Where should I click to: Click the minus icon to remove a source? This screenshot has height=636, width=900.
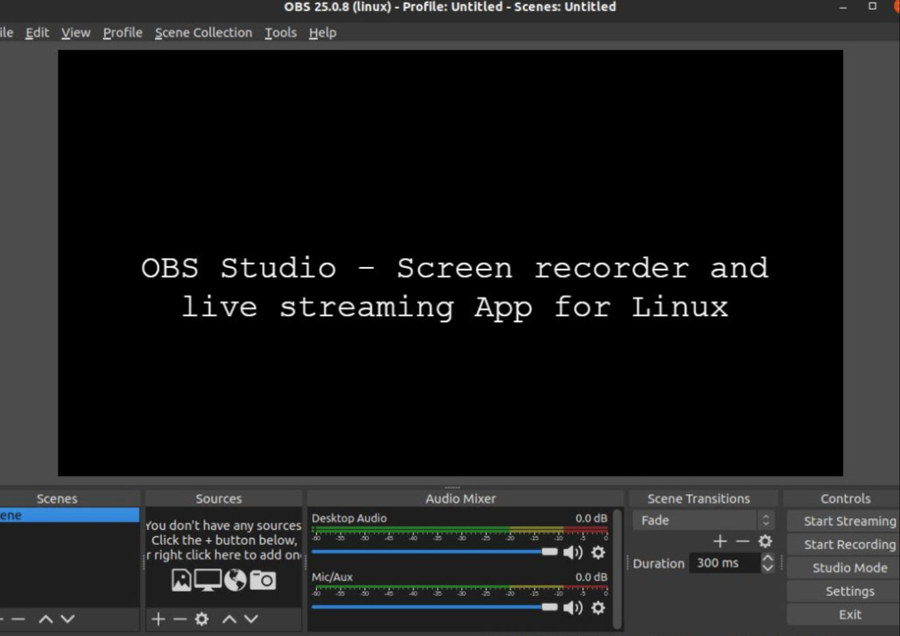click(x=180, y=619)
